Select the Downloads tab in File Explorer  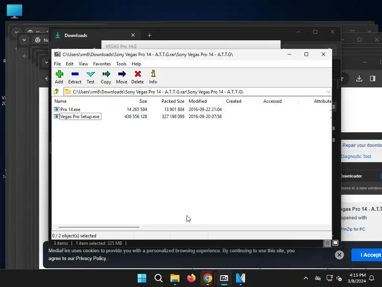pyautogui.click(x=95, y=36)
